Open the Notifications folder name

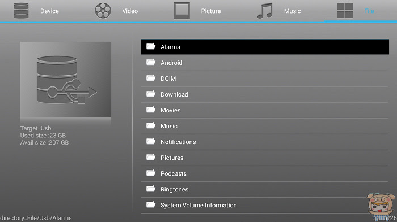click(178, 142)
